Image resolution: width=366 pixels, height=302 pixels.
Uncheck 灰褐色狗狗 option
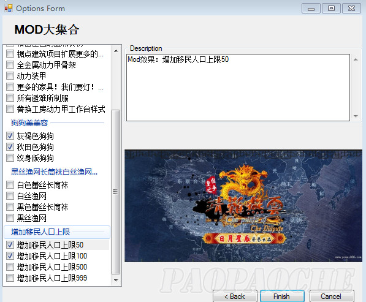[x=10, y=136]
